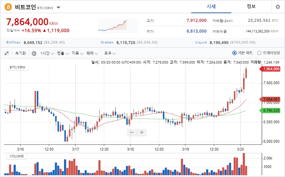285x177 pixels.
Task: Click the 초기화 reset button
Action: coord(20,54)
